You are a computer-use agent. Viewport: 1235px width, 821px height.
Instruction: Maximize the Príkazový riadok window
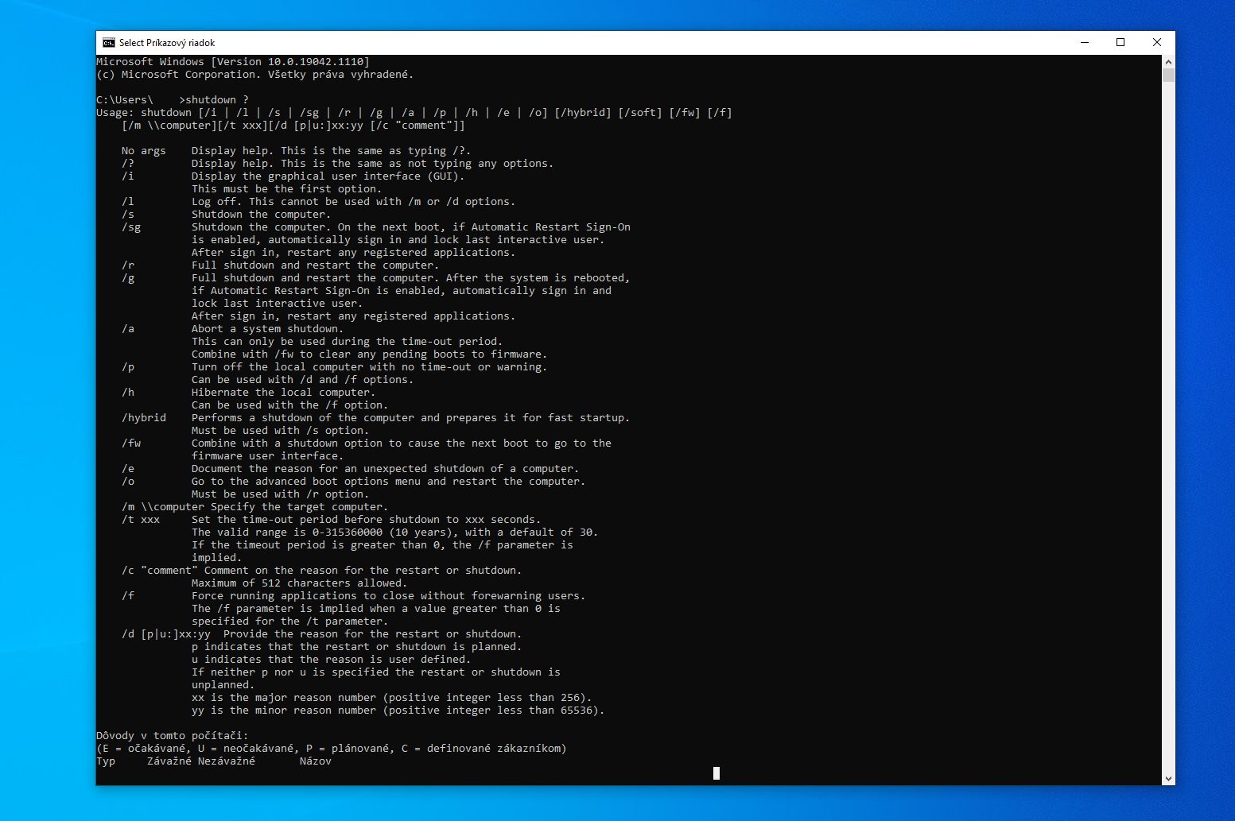(x=1120, y=43)
